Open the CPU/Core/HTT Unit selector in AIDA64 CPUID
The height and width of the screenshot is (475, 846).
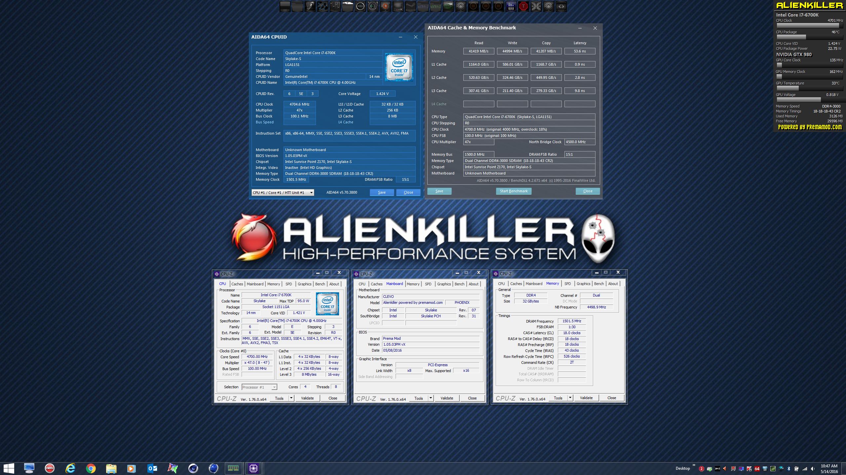pyautogui.click(x=283, y=193)
